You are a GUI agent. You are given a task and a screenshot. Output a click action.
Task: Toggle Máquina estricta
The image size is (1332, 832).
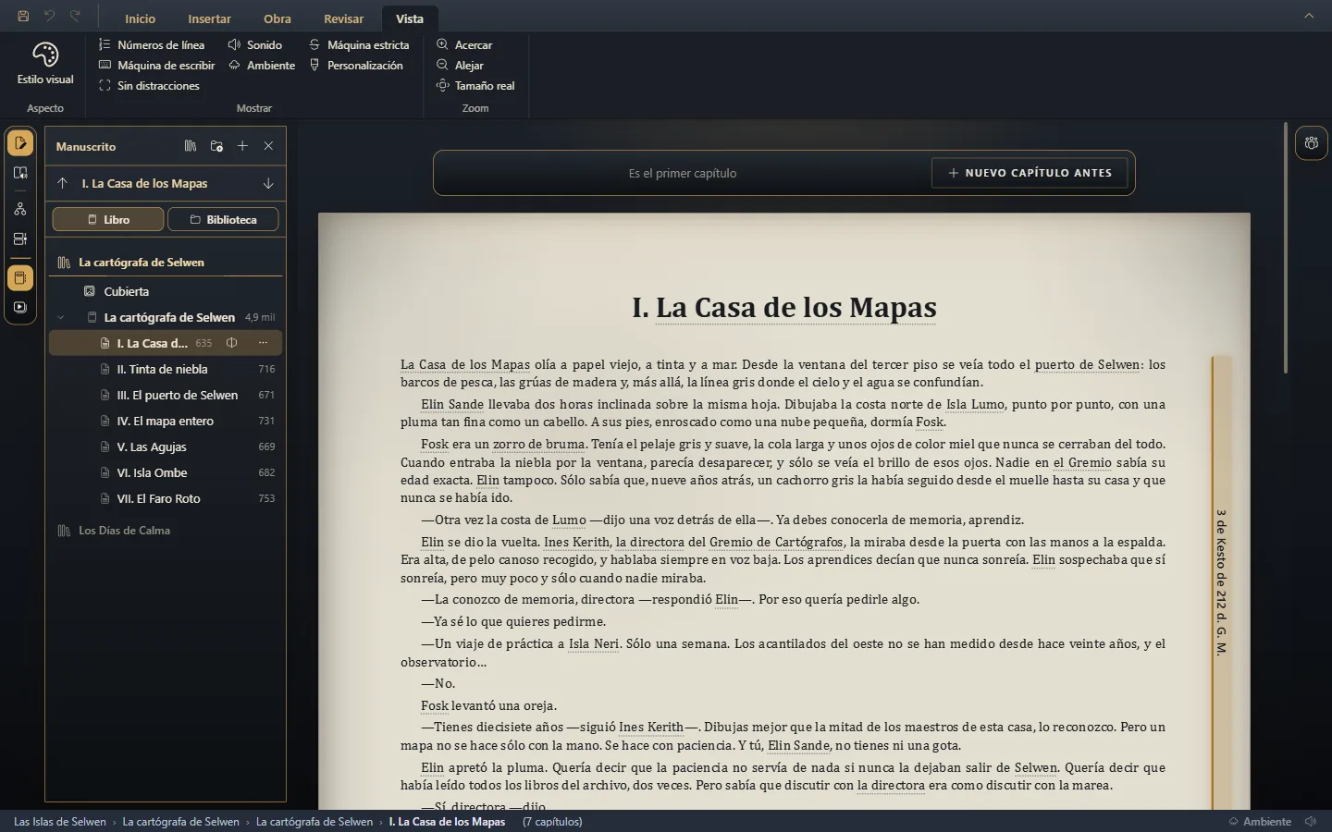359,44
